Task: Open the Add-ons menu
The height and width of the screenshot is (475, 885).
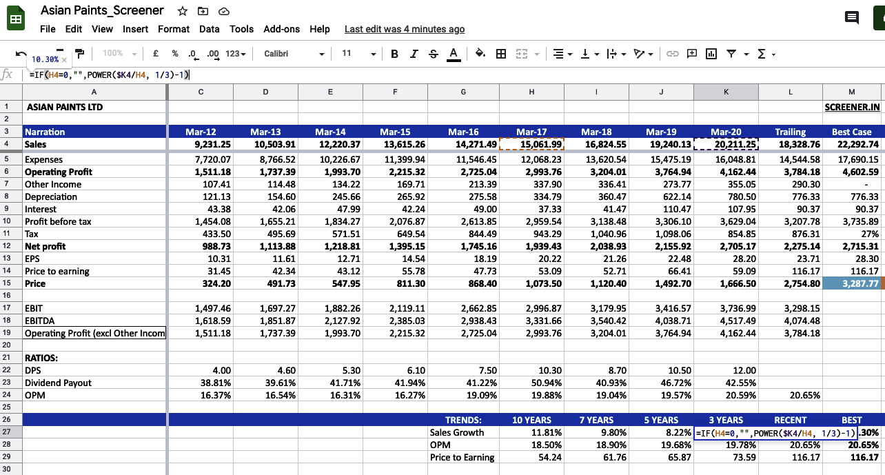Action: (x=282, y=29)
